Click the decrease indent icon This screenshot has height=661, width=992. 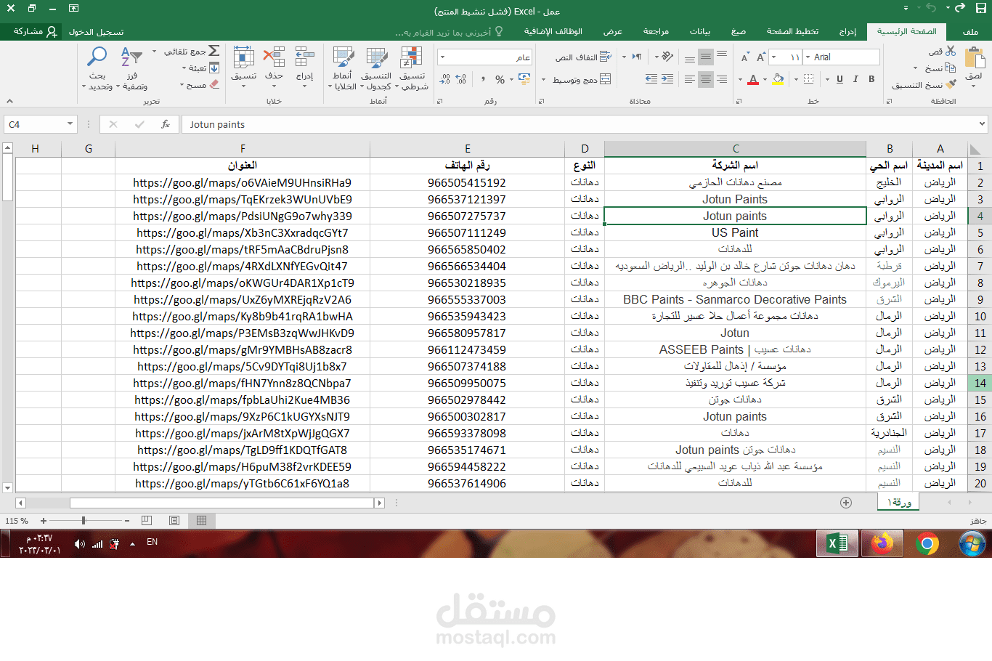coord(667,79)
